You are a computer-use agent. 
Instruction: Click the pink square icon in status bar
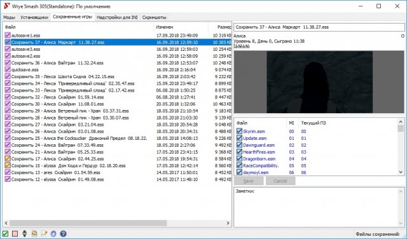pyautogui.click(x=15, y=233)
